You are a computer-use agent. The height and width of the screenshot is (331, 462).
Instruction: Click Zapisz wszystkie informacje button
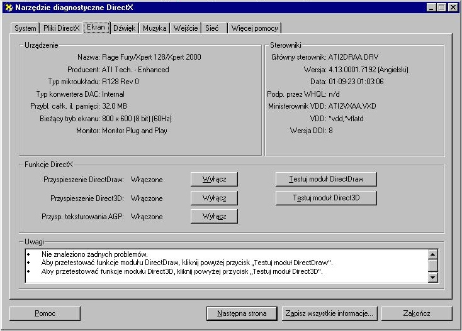click(329, 313)
